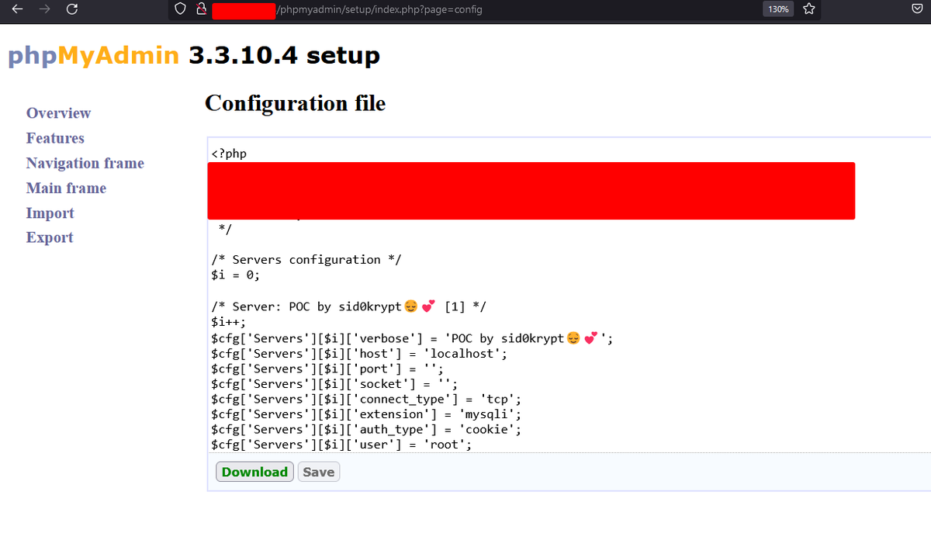
Task: Reload the page with the refresh icon
Action: point(72,9)
